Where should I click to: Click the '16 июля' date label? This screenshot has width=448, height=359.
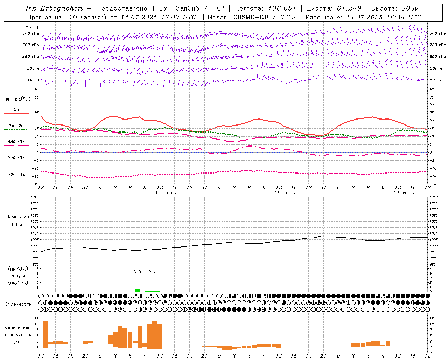(285, 193)
